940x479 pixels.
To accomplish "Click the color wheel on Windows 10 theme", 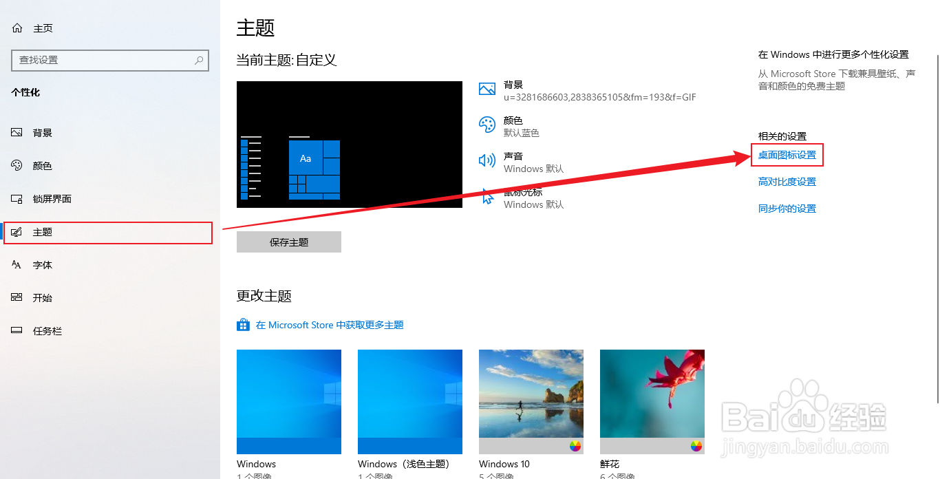I will 575,446.
